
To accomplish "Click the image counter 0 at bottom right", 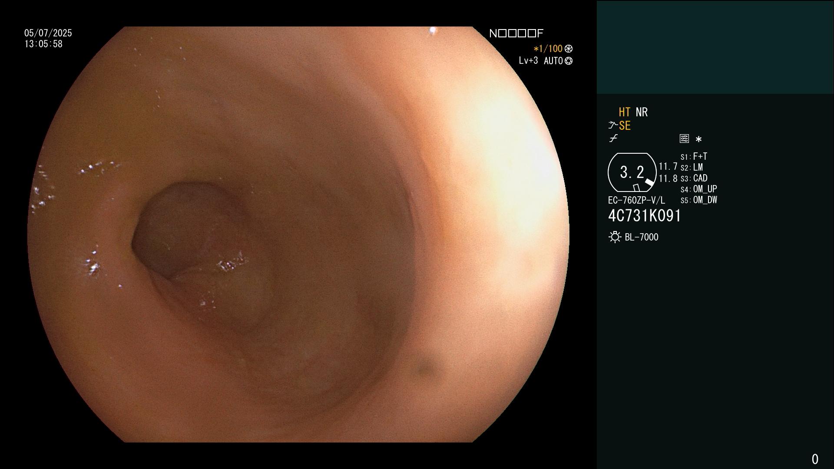I will pos(815,459).
